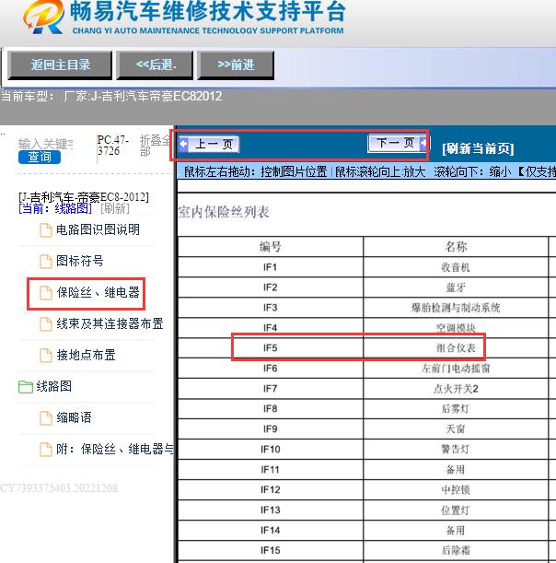Image resolution: width=556 pixels, height=563 pixels.
Task: Focus the 输入关键字 search field
Action: [46, 144]
